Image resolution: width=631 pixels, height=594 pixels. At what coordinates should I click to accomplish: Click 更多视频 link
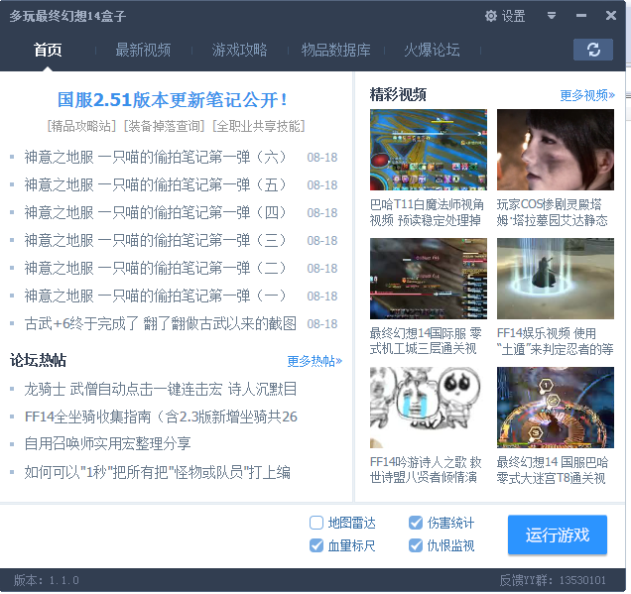[587, 95]
